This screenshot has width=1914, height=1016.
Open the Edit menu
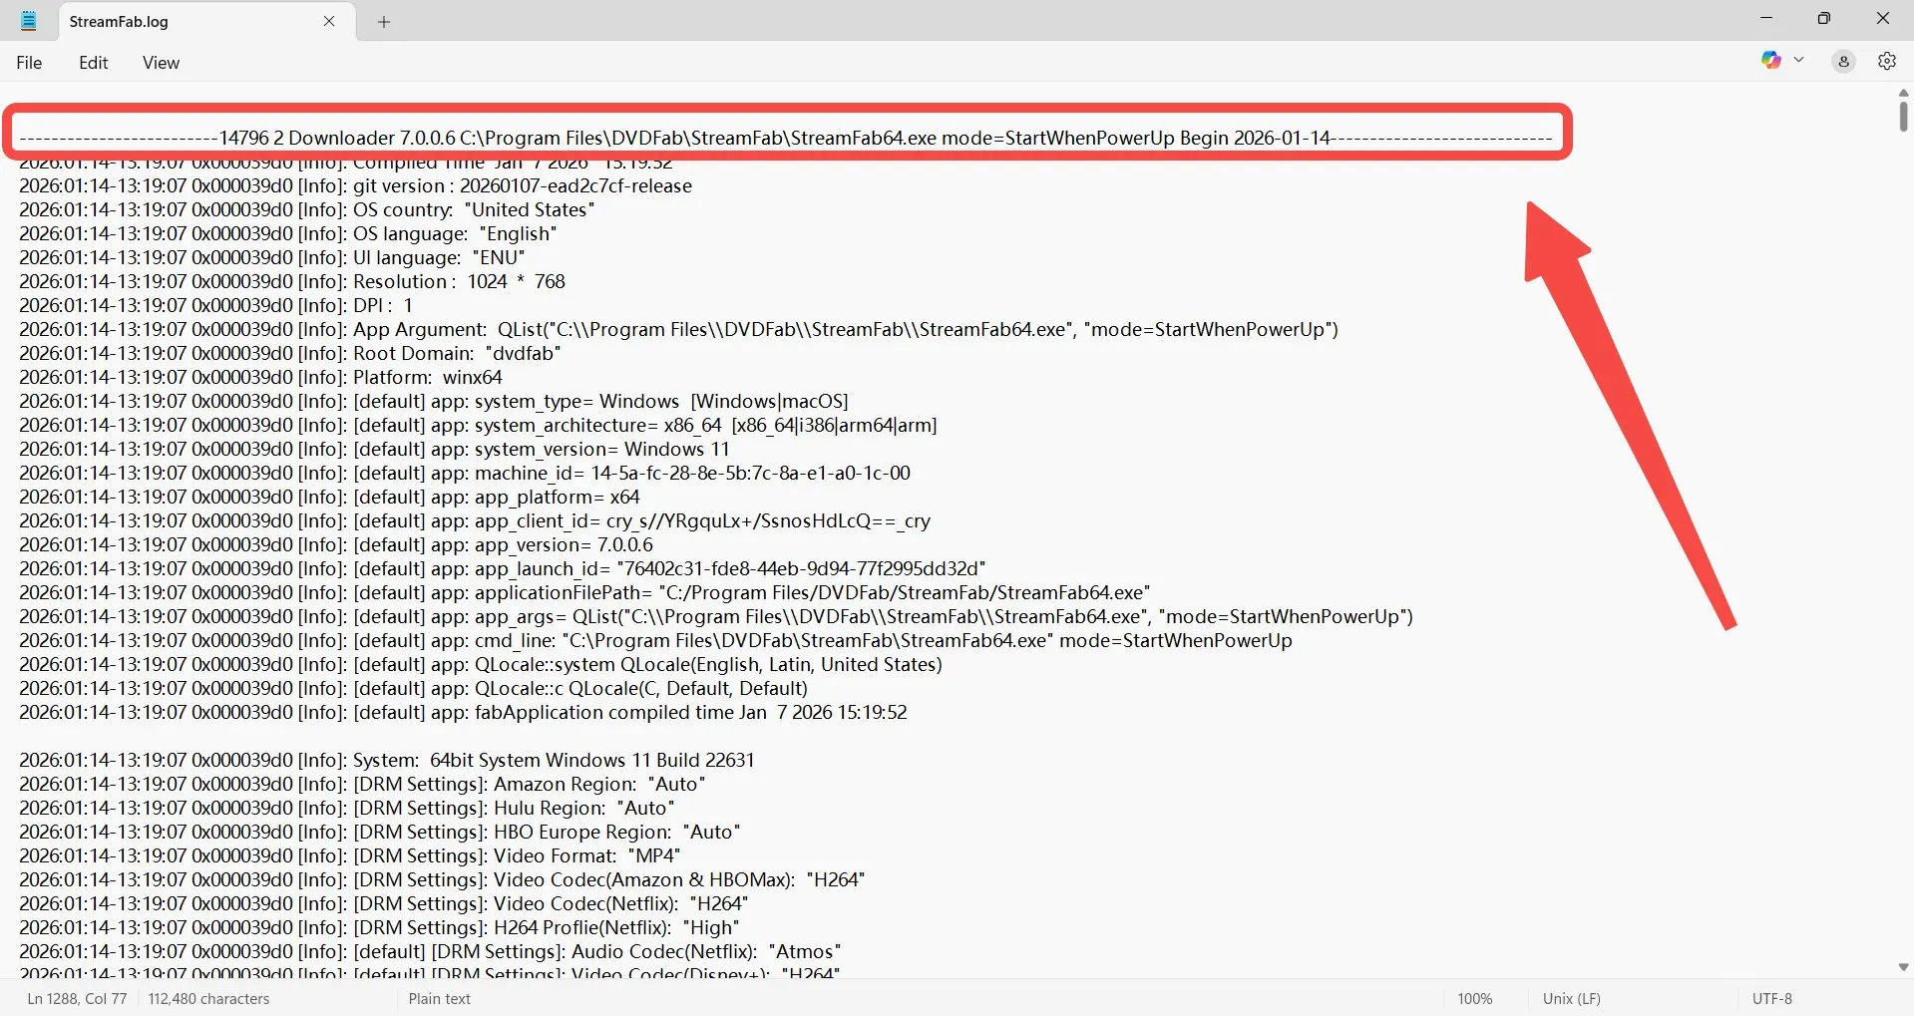[94, 63]
